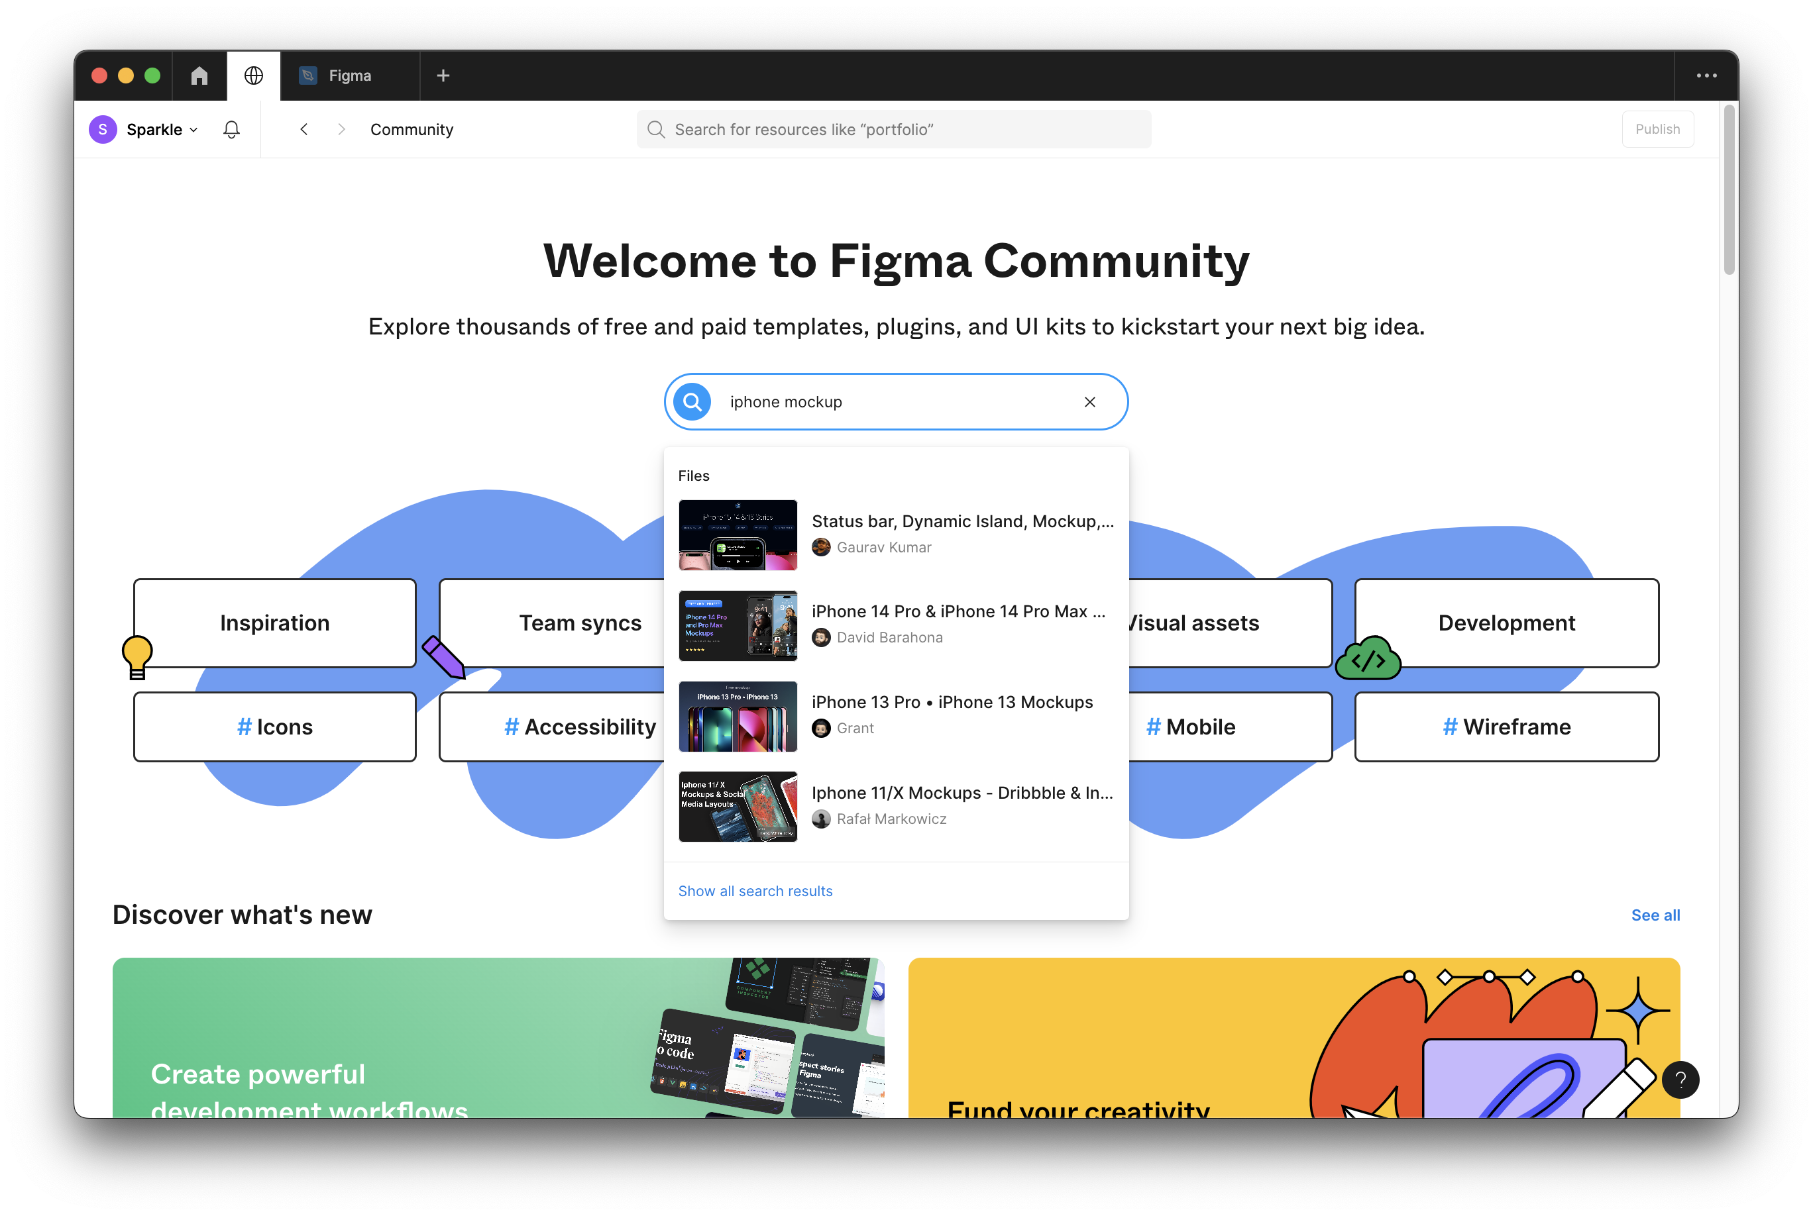Image resolution: width=1813 pixels, height=1216 pixels.
Task: Open the three-dot overflow menu
Action: tap(1706, 76)
